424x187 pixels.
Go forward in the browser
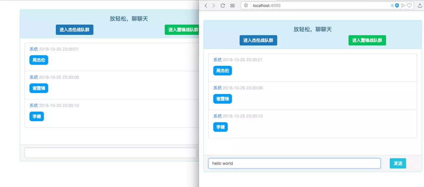214,6
